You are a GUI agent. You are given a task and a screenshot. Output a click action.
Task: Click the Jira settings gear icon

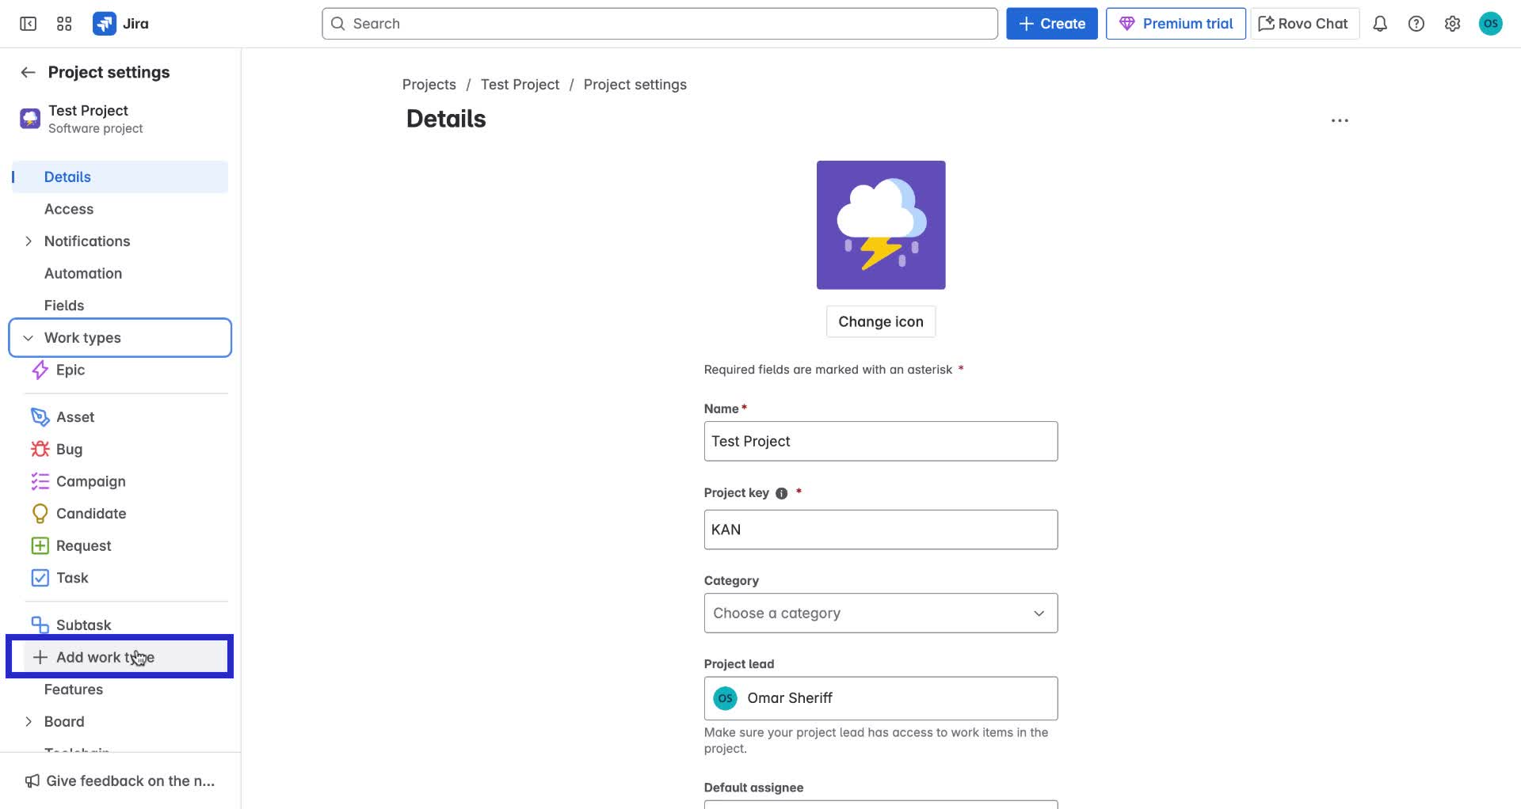click(x=1452, y=23)
